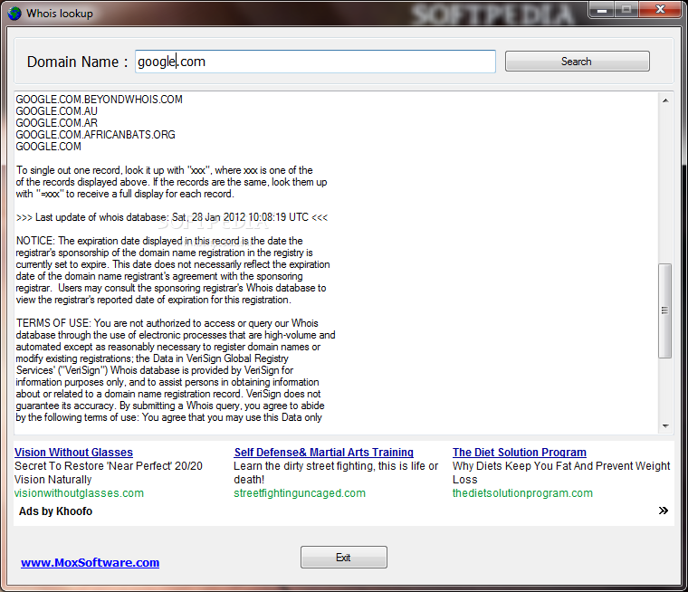
Task: Open the www.MoxSoftware.com link
Action: [90, 563]
